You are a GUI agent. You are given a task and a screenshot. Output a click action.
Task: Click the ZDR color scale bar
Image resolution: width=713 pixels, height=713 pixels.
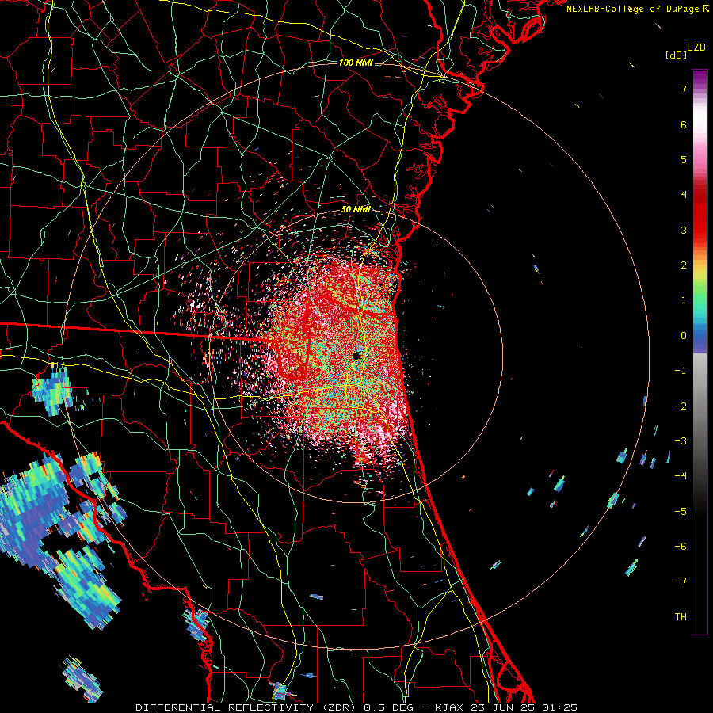[700, 352]
